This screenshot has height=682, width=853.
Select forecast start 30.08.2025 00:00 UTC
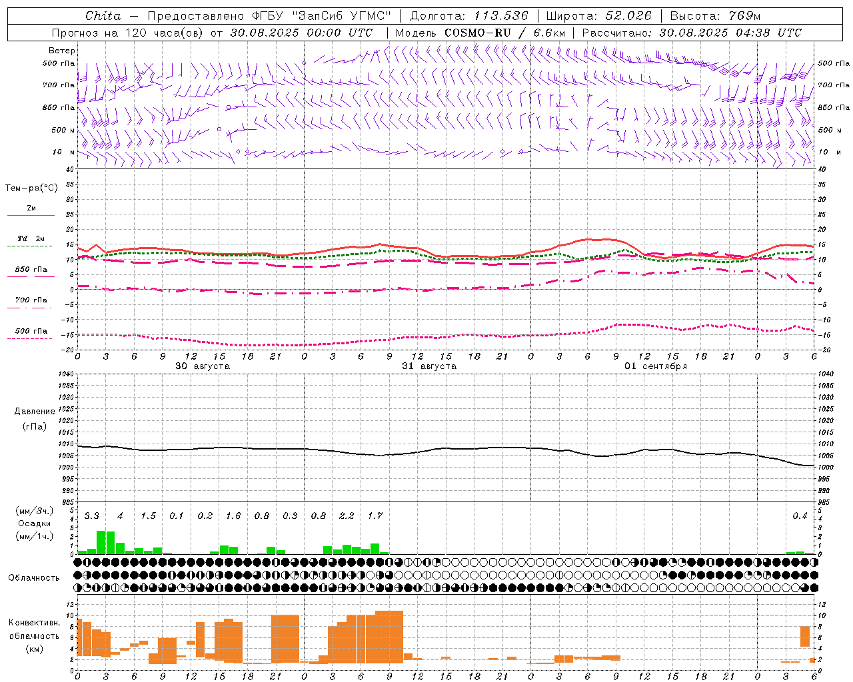(301, 33)
